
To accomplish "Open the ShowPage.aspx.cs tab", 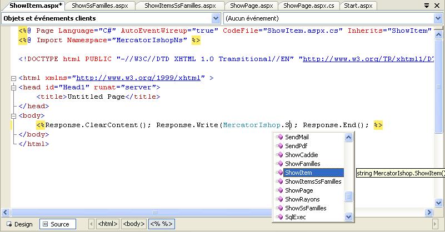I will click(x=309, y=6).
